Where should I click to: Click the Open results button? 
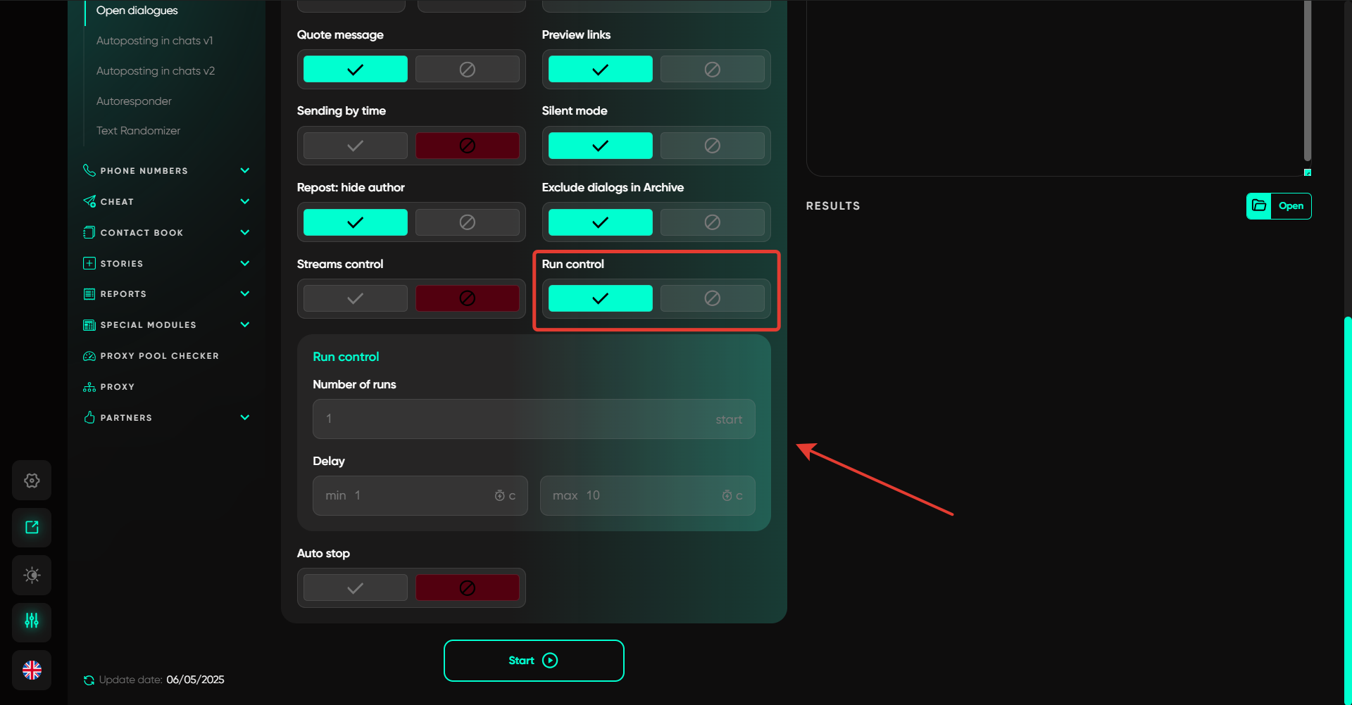coord(1278,206)
